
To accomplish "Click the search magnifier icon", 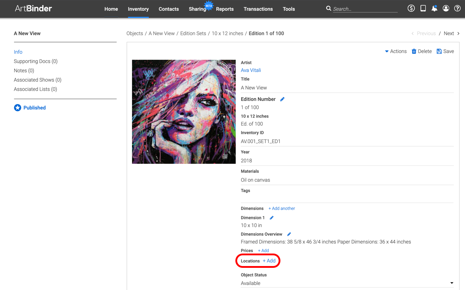I will (328, 8).
